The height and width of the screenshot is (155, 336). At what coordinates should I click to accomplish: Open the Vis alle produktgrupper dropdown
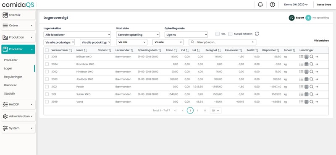pos(59,42)
